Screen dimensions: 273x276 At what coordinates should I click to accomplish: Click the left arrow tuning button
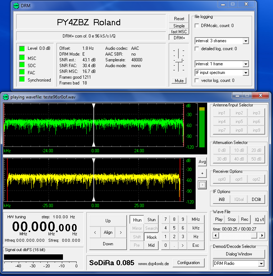tap(95, 232)
